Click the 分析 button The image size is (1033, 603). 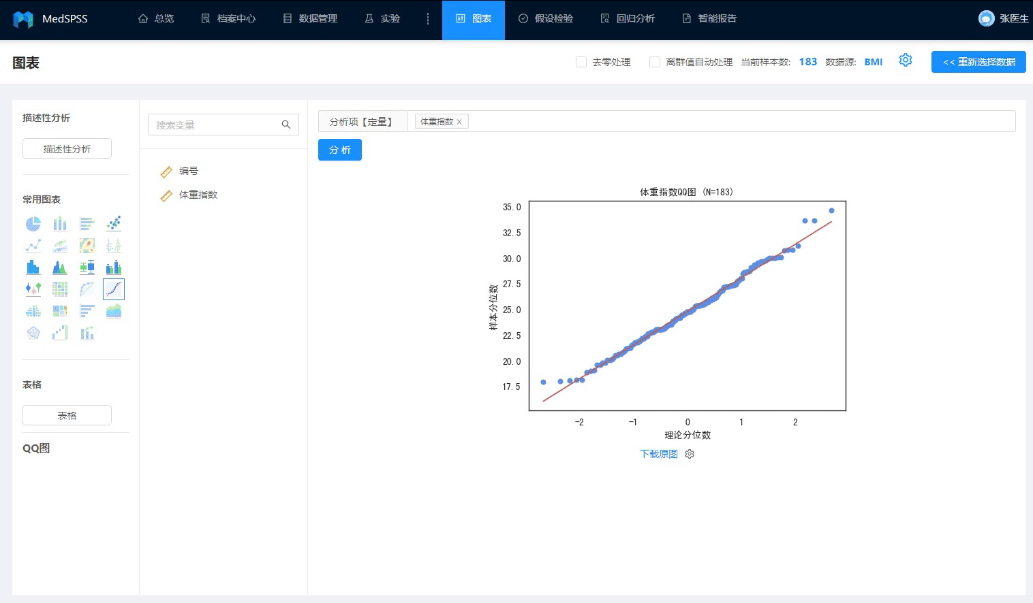340,150
